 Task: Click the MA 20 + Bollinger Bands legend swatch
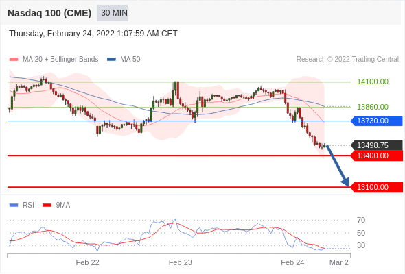coord(14,60)
